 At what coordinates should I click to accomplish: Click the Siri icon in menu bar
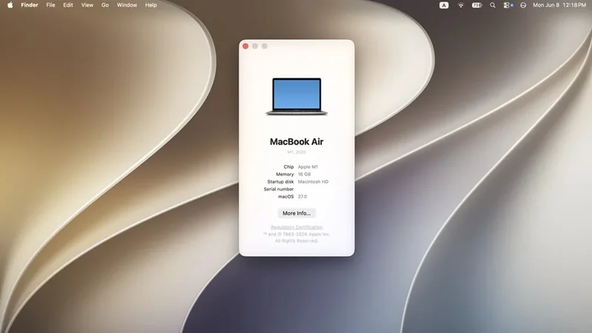point(523,5)
